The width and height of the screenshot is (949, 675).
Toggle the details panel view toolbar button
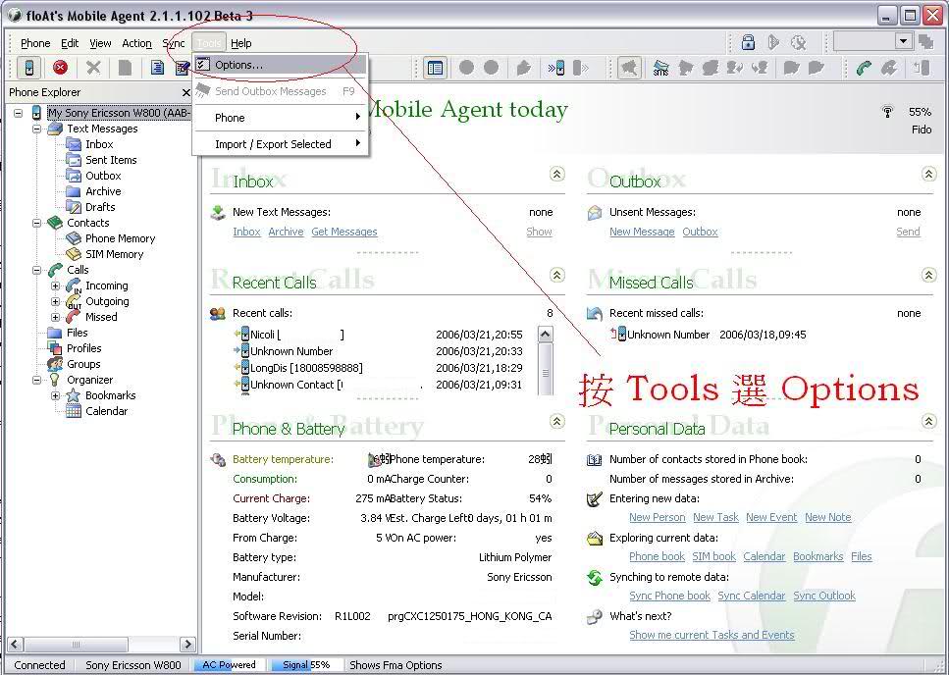pos(435,68)
